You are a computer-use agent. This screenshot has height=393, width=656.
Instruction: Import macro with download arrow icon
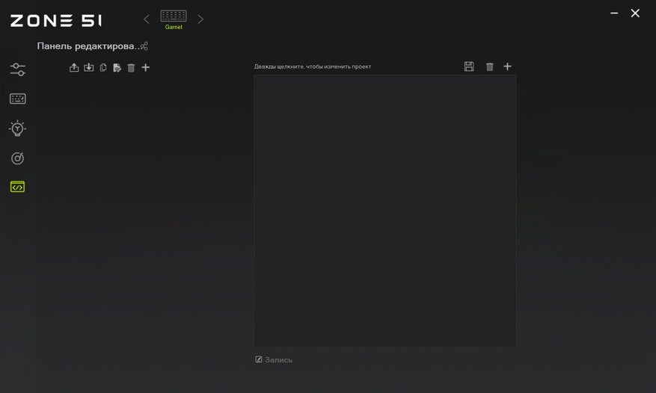click(89, 68)
